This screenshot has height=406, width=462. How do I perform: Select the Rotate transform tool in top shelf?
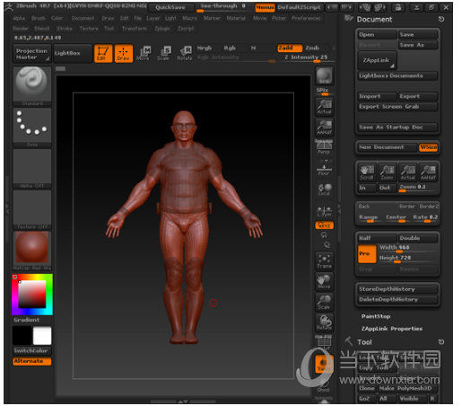tap(185, 53)
